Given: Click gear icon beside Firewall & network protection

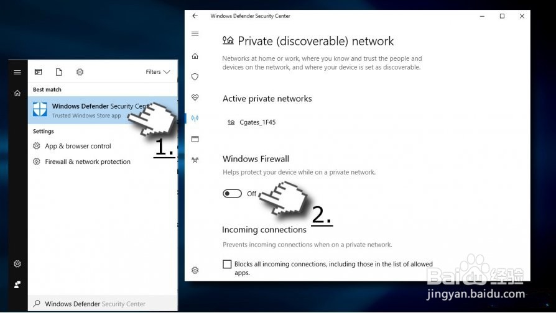Looking at the screenshot, I should click(37, 161).
